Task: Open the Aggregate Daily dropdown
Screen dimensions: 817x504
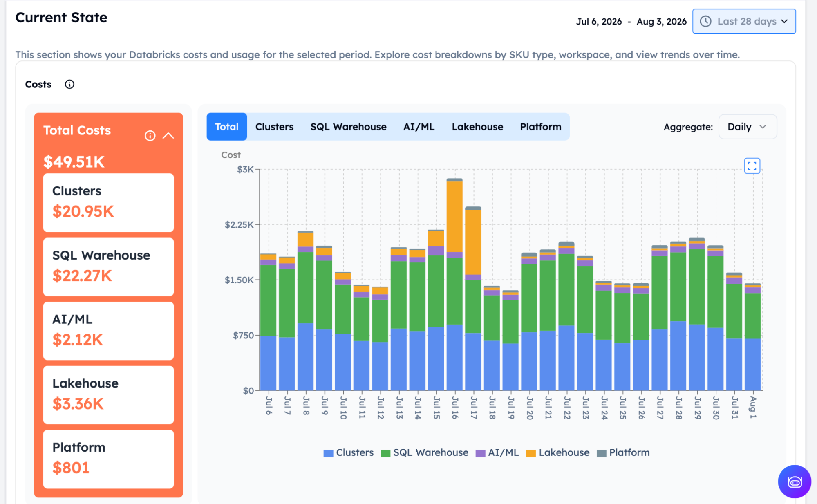Action: click(x=748, y=127)
